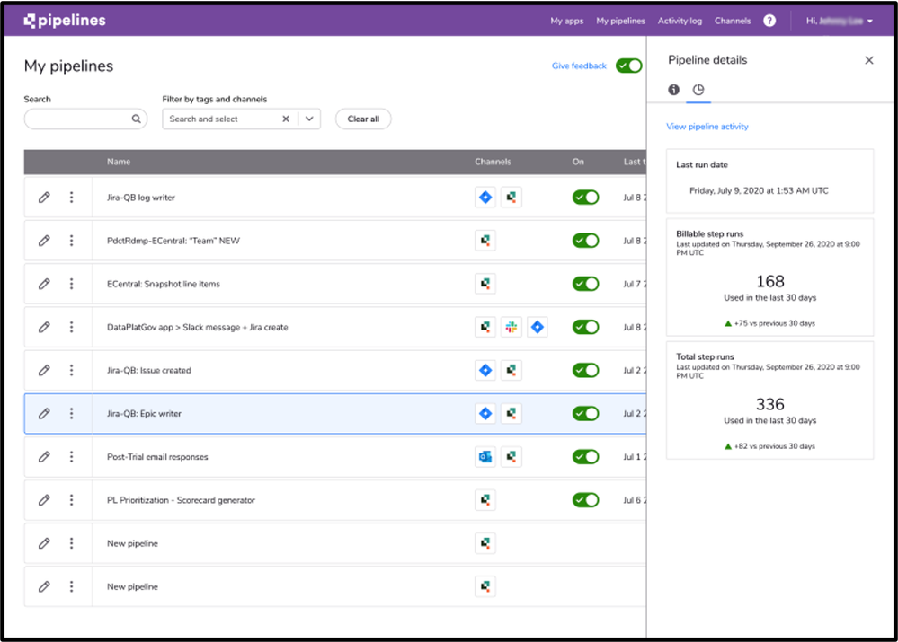Click the pencil icon for PL Prioritization - Scorecard generator
This screenshot has height=642, width=898.
point(44,500)
